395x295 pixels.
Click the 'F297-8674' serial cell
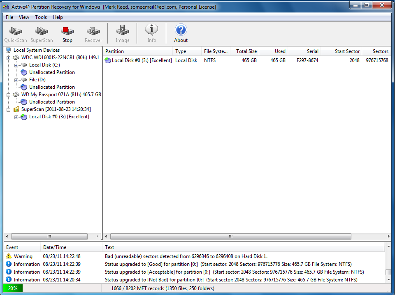click(307, 60)
